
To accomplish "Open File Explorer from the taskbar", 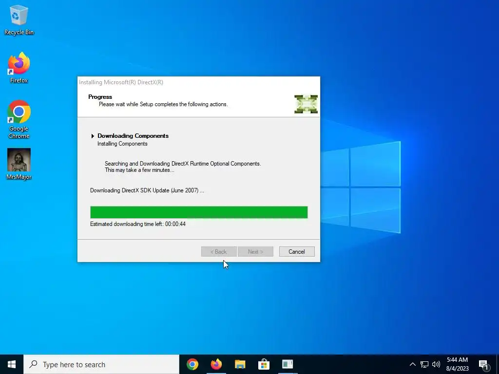I will pyautogui.click(x=240, y=364).
